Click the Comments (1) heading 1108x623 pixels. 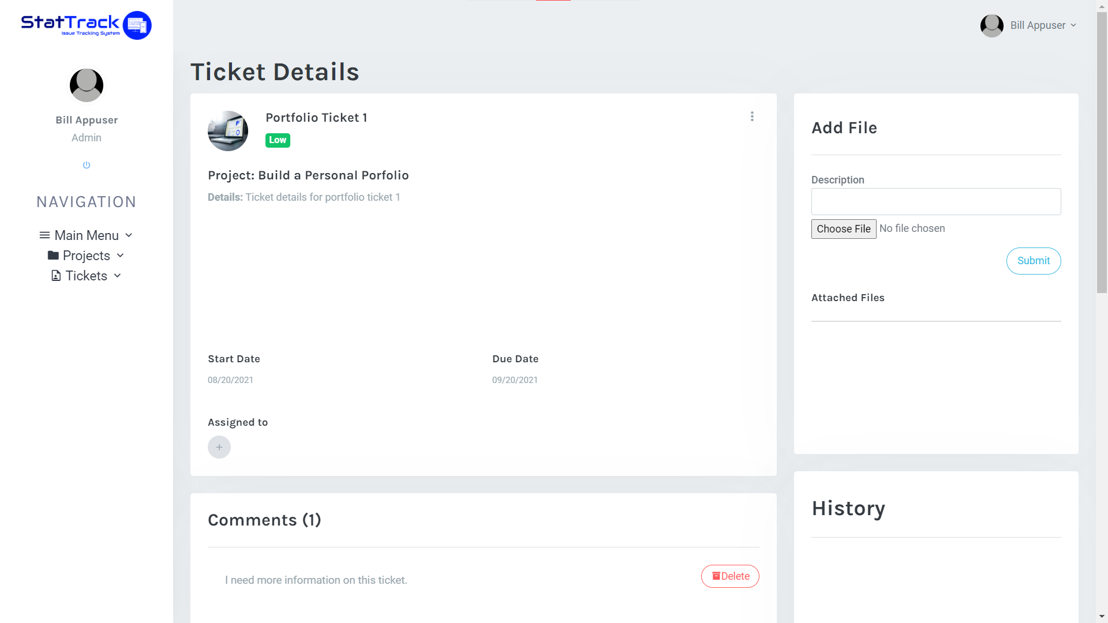click(x=264, y=520)
